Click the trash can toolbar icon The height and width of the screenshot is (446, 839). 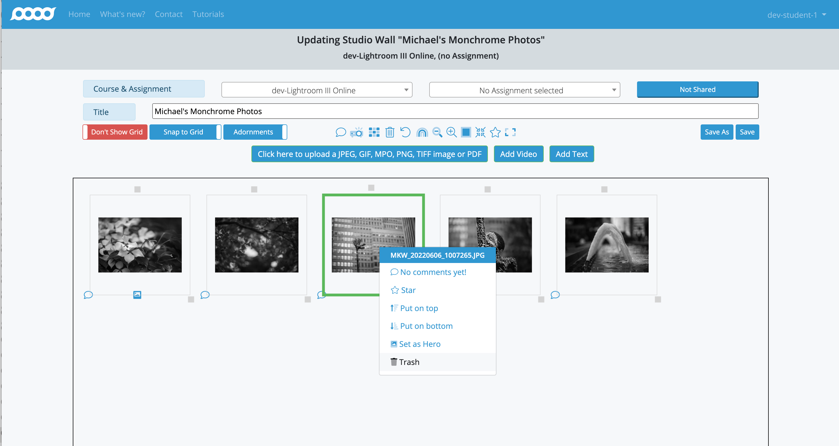tap(389, 132)
